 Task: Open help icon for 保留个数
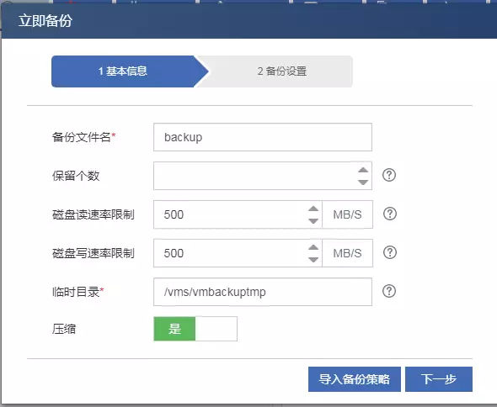click(389, 175)
